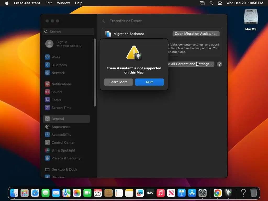Click the question mark icon in the Dock
The width and height of the screenshot is (268, 201).
[x=243, y=193]
